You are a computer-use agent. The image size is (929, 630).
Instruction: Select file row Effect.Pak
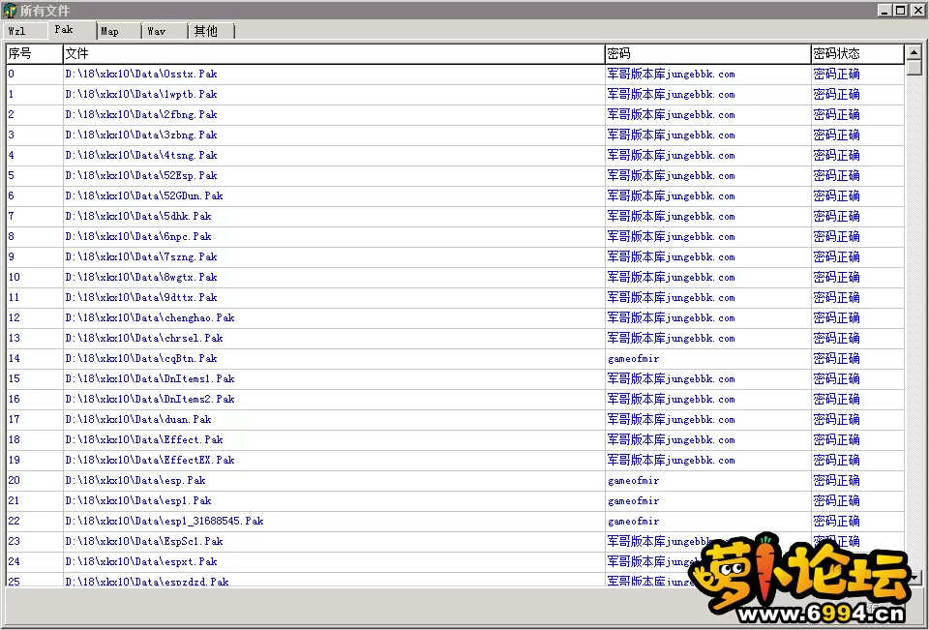pos(455,439)
